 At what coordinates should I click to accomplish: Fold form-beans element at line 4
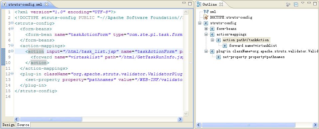pyautogui.click(x=12, y=29)
